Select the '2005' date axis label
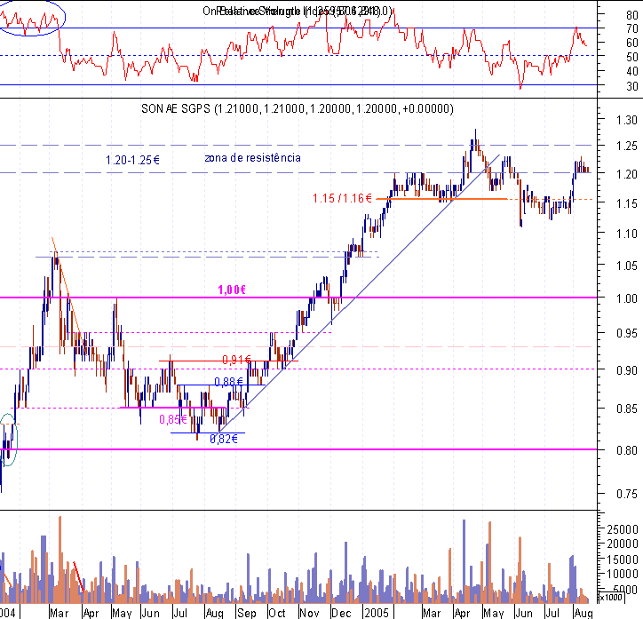643x619 pixels. [x=376, y=613]
